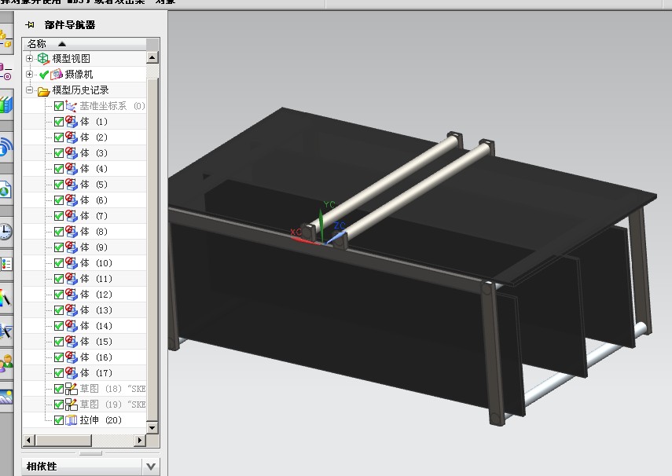Click the body icon of 体 (5)
The height and width of the screenshot is (476, 672).
pos(72,185)
